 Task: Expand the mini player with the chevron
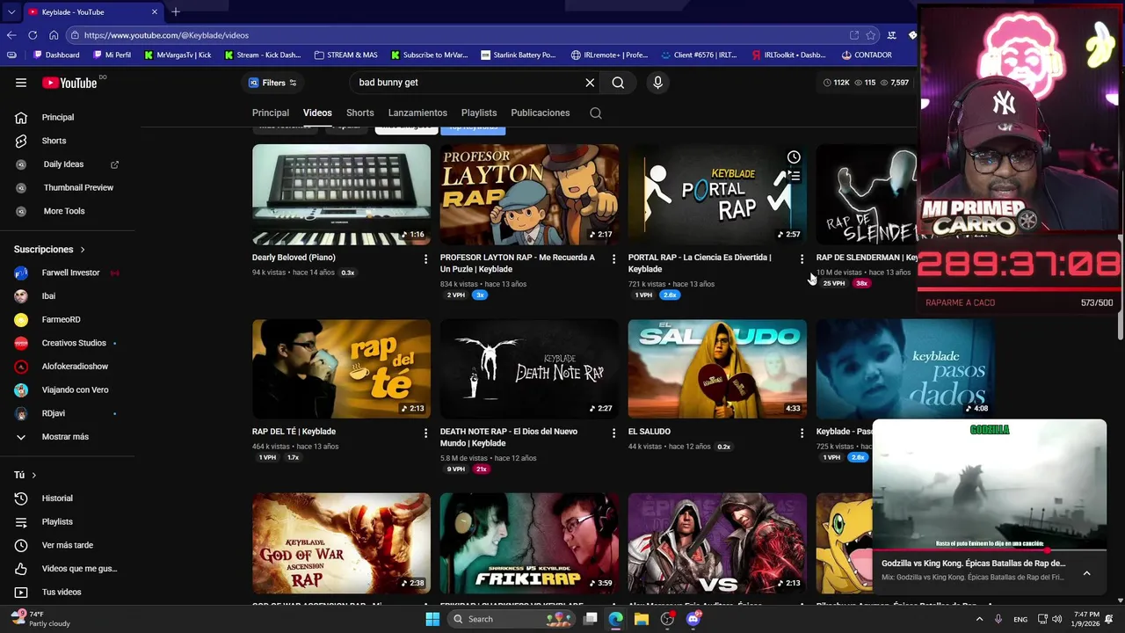(1086, 573)
